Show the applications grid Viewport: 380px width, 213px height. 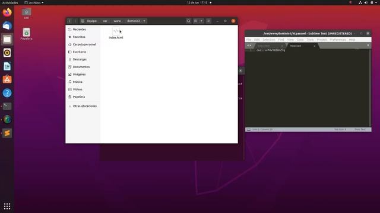[x=7, y=206]
